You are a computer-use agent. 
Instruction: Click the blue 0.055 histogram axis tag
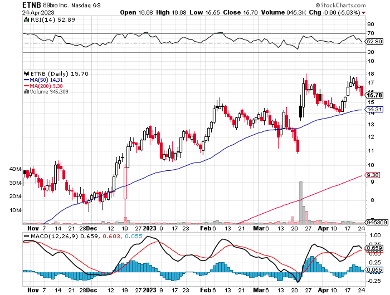[374, 270]
